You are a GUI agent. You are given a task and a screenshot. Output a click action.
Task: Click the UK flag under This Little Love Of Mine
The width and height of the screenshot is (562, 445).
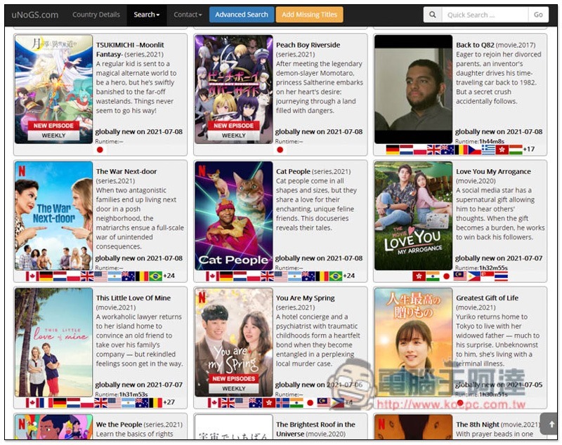pos(100,403)
